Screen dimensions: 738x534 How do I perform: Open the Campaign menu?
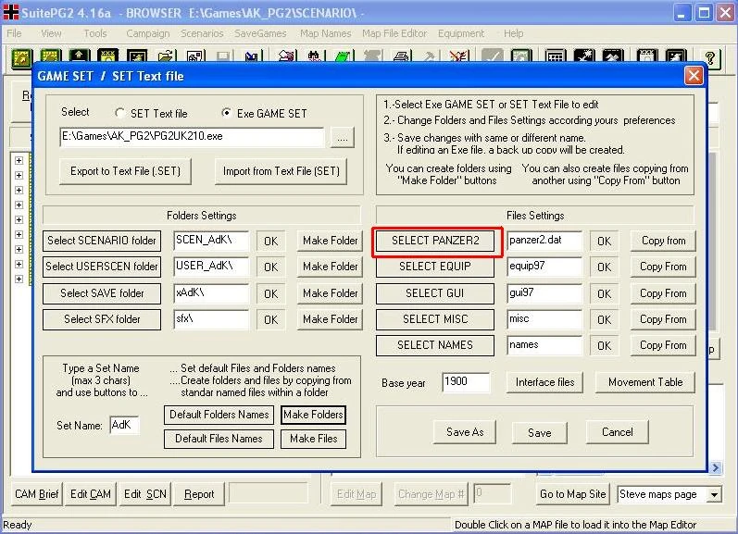click(x=148, y=33)
